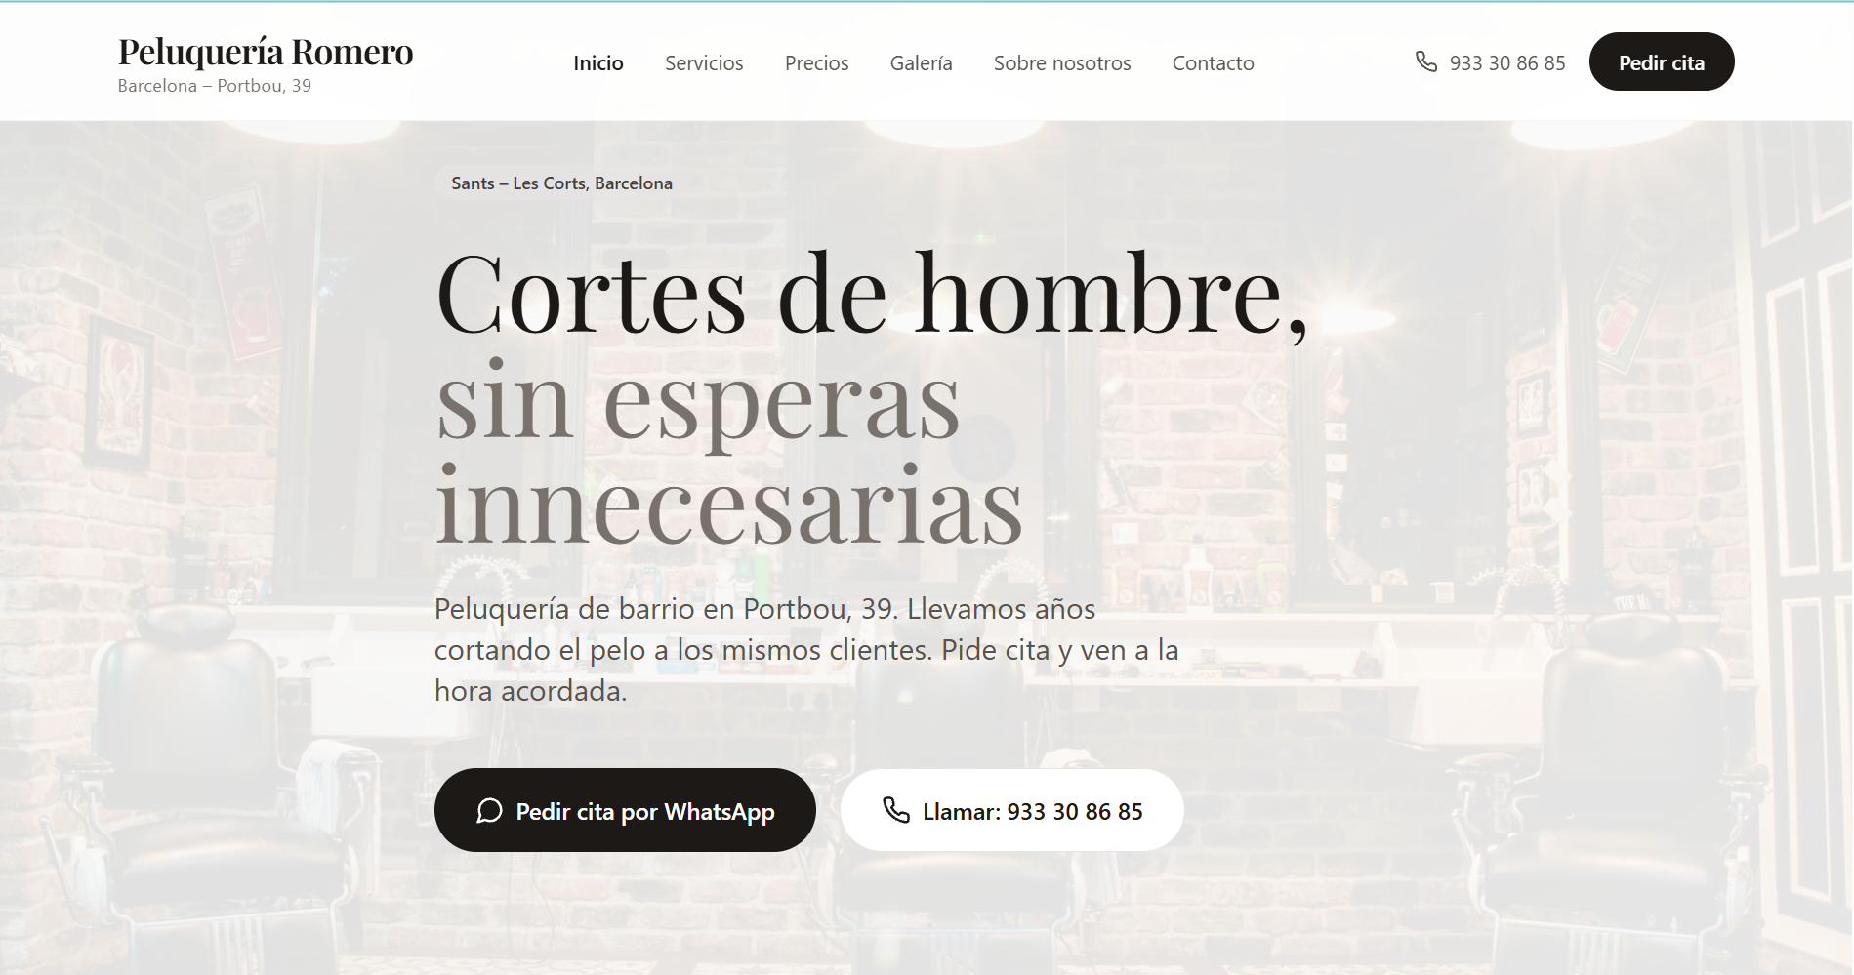The height and width of the screenshot is (975, 1854).
Task: Open Sobre nosotros in navigation
Action: coord(1062,63)
